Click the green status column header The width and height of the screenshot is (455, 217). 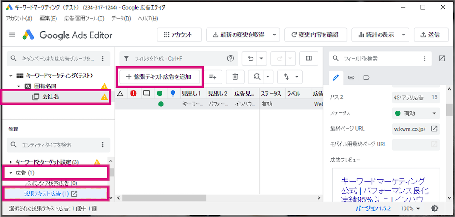click(160, 93)
